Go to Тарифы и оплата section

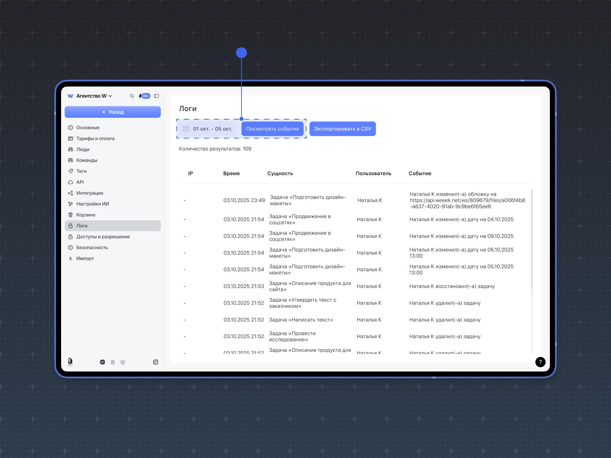click(95, 138)
